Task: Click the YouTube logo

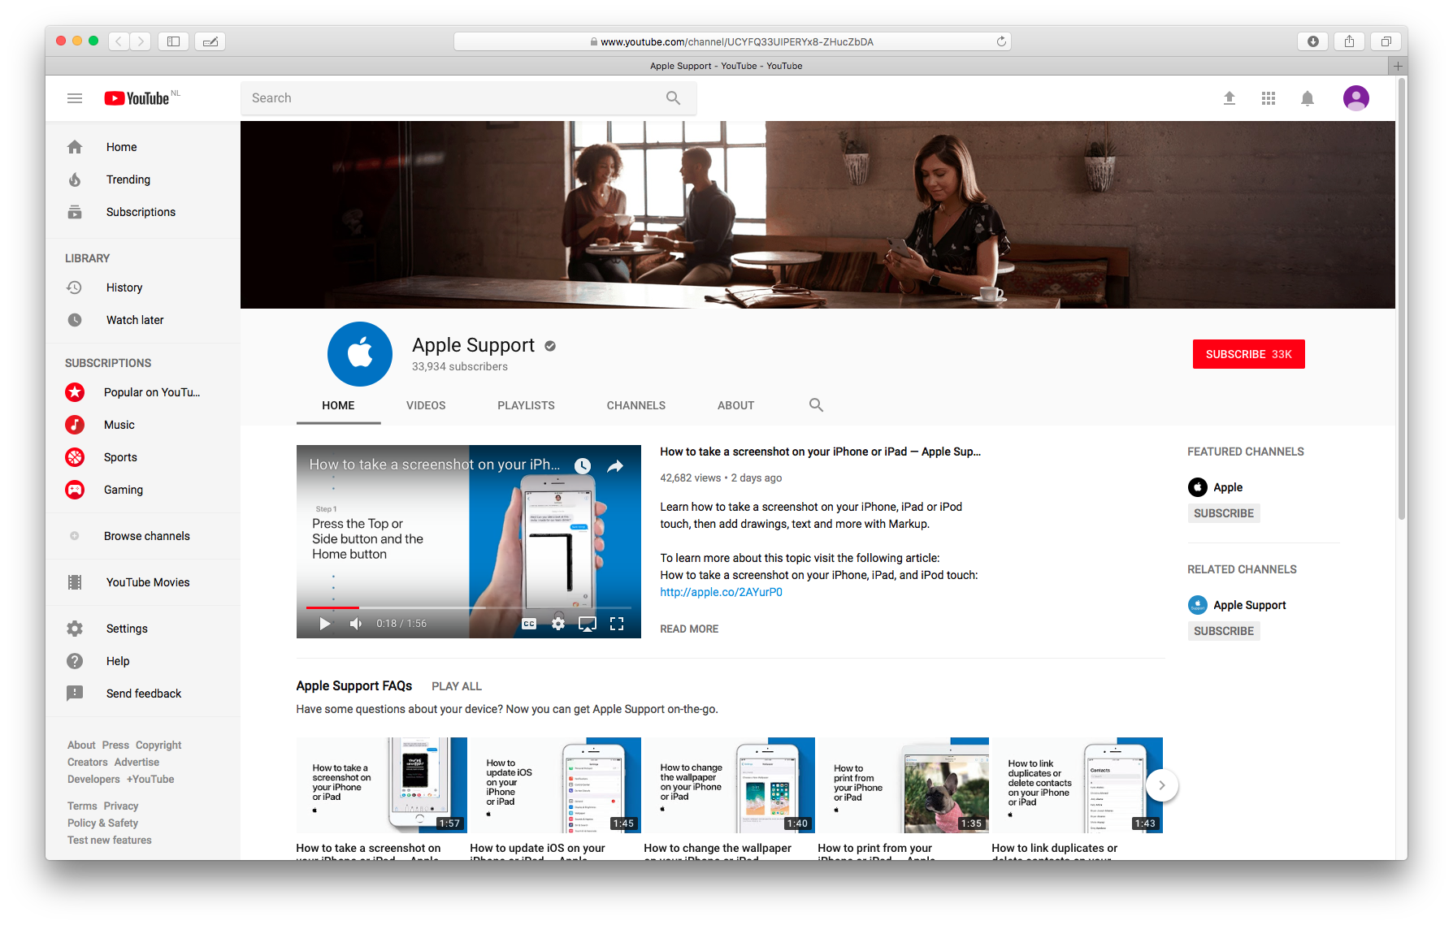Action: (x=138, y=98)
